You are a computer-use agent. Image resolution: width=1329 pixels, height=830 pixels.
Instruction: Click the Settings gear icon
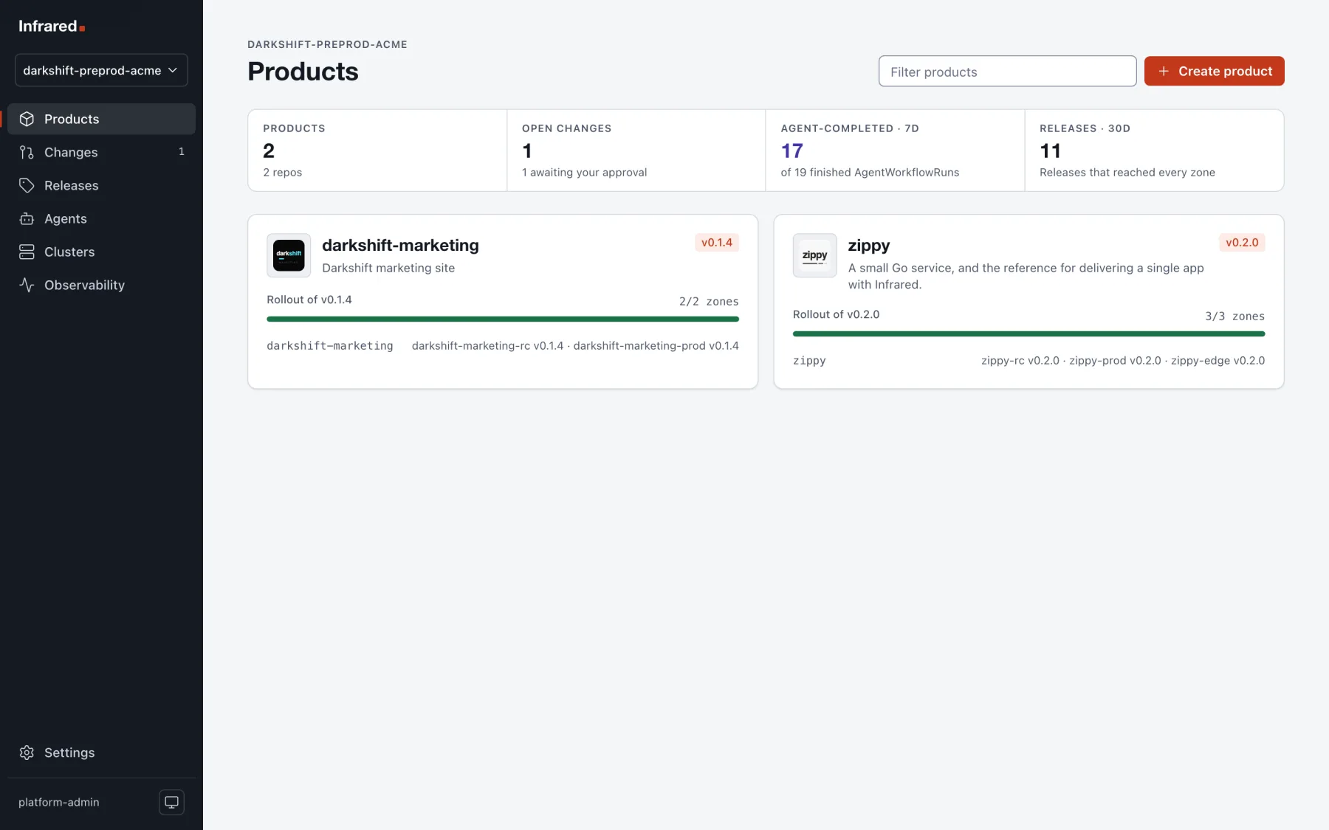(27, 753)
